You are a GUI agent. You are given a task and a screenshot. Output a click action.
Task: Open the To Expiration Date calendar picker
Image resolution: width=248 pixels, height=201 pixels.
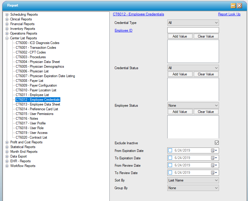coord(214,158)
